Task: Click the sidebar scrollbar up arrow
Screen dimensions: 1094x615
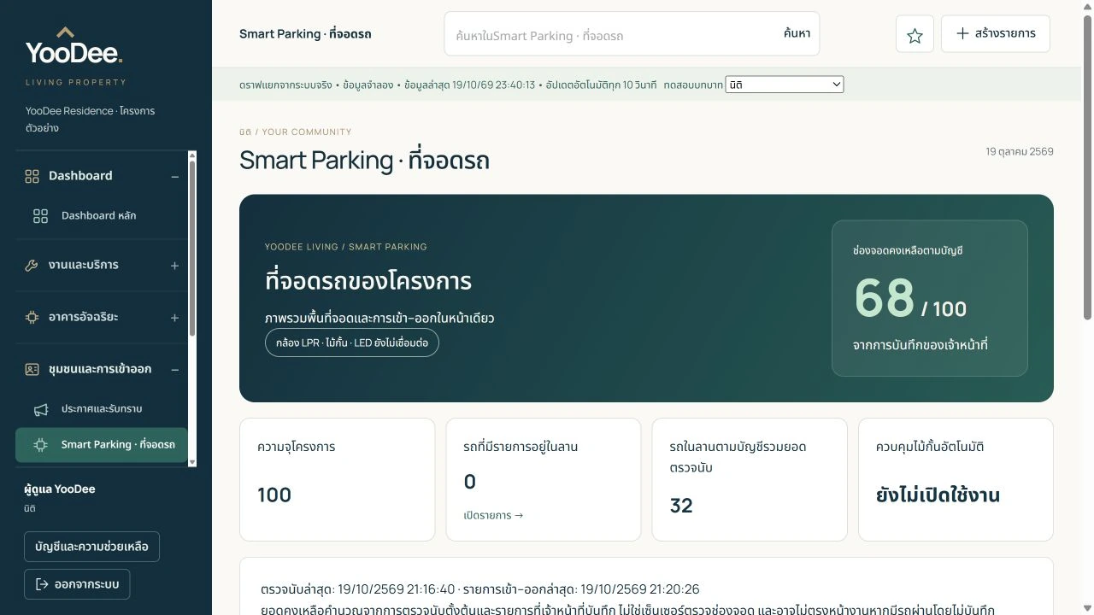Action: click(x=192, y=155)
